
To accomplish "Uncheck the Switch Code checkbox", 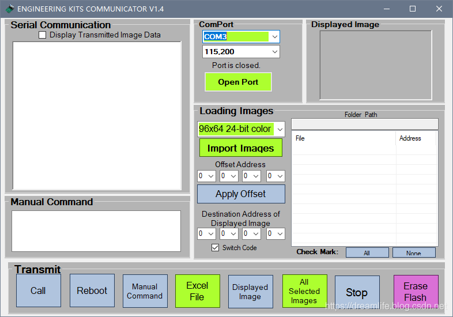I will 215,248.
